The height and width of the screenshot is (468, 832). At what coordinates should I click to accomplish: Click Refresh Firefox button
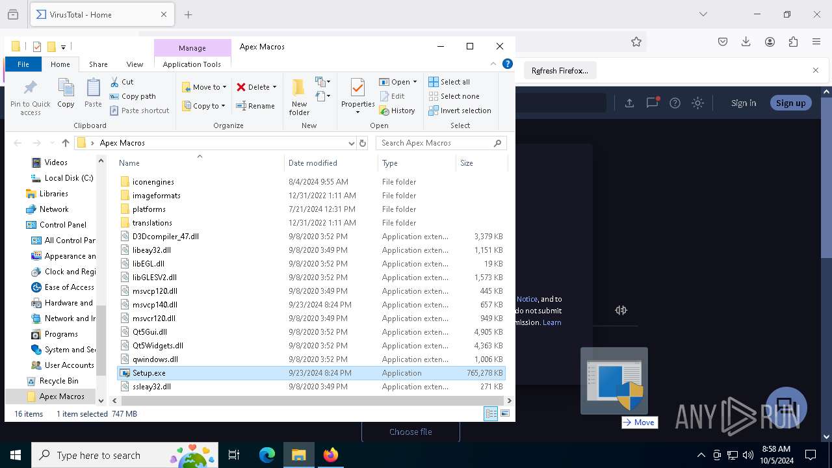[x=560, y=71]
